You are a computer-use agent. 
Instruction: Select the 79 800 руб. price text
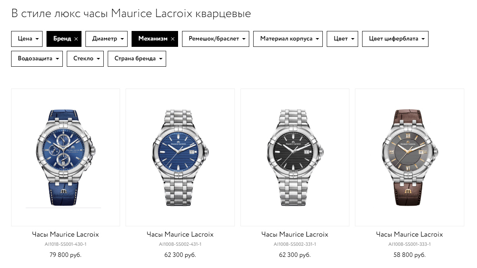[x=66, y=255]
